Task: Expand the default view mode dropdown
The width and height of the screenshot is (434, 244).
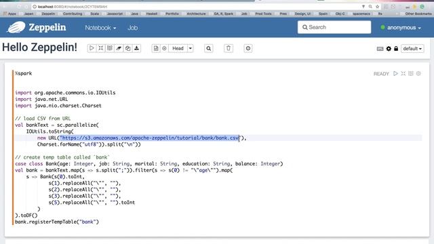Action: pos(412,49)
